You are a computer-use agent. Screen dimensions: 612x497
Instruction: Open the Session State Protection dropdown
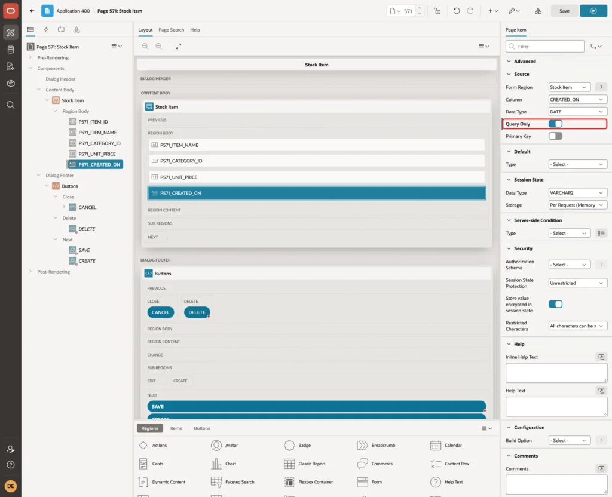(577, 283)
